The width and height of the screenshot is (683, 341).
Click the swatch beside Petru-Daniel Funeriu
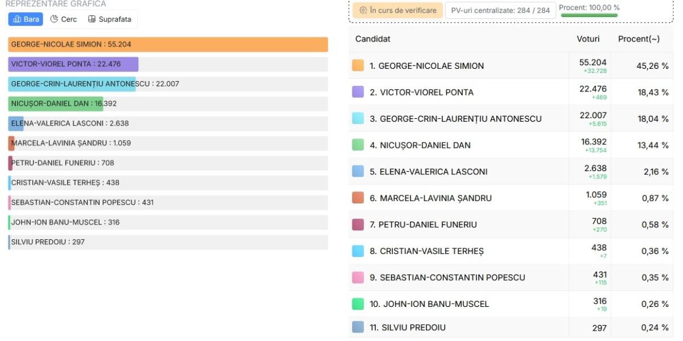358,224
